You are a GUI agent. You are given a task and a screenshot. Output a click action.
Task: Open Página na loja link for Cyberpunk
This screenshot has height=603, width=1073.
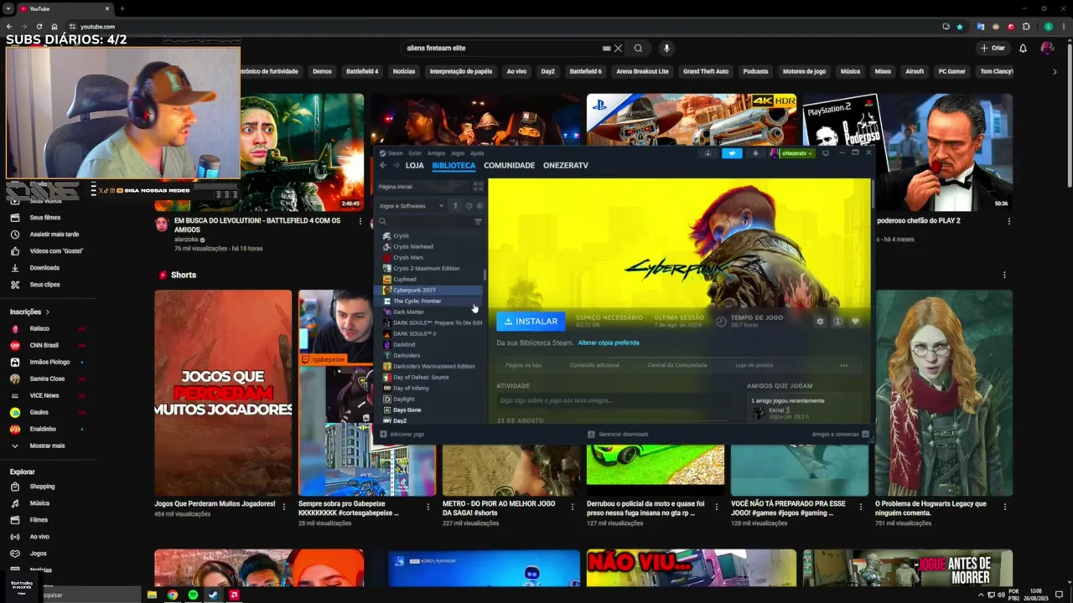point(523,365)
